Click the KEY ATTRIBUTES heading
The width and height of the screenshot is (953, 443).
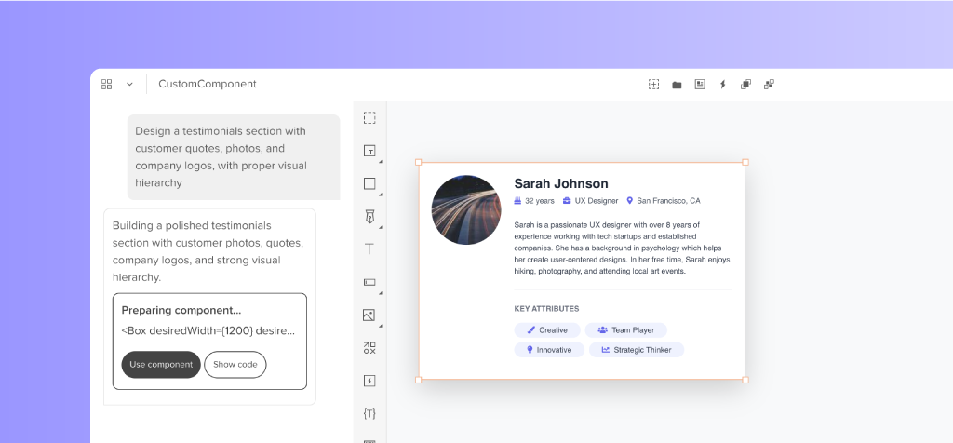(546, 309)
